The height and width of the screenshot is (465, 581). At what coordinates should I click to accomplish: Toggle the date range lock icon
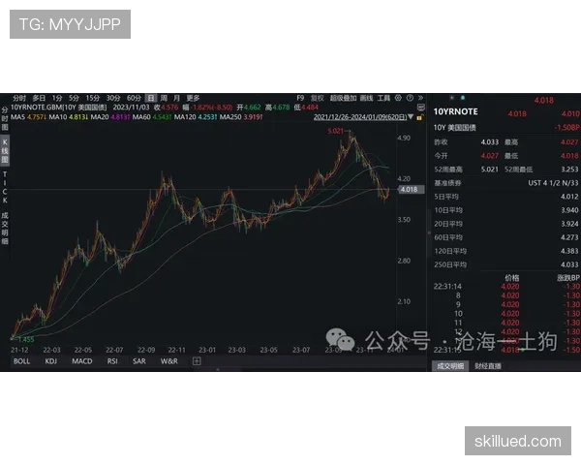[420, 117]
